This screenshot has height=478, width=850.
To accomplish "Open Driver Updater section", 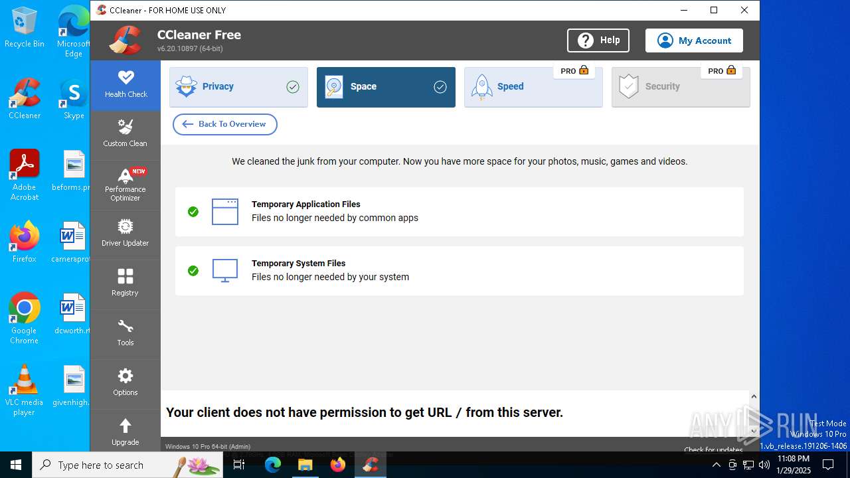I will click(126, 234).
